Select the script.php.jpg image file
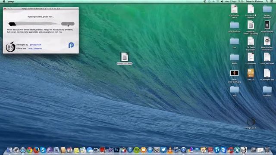Screen dimensions: 276x155 coord(267,26)
